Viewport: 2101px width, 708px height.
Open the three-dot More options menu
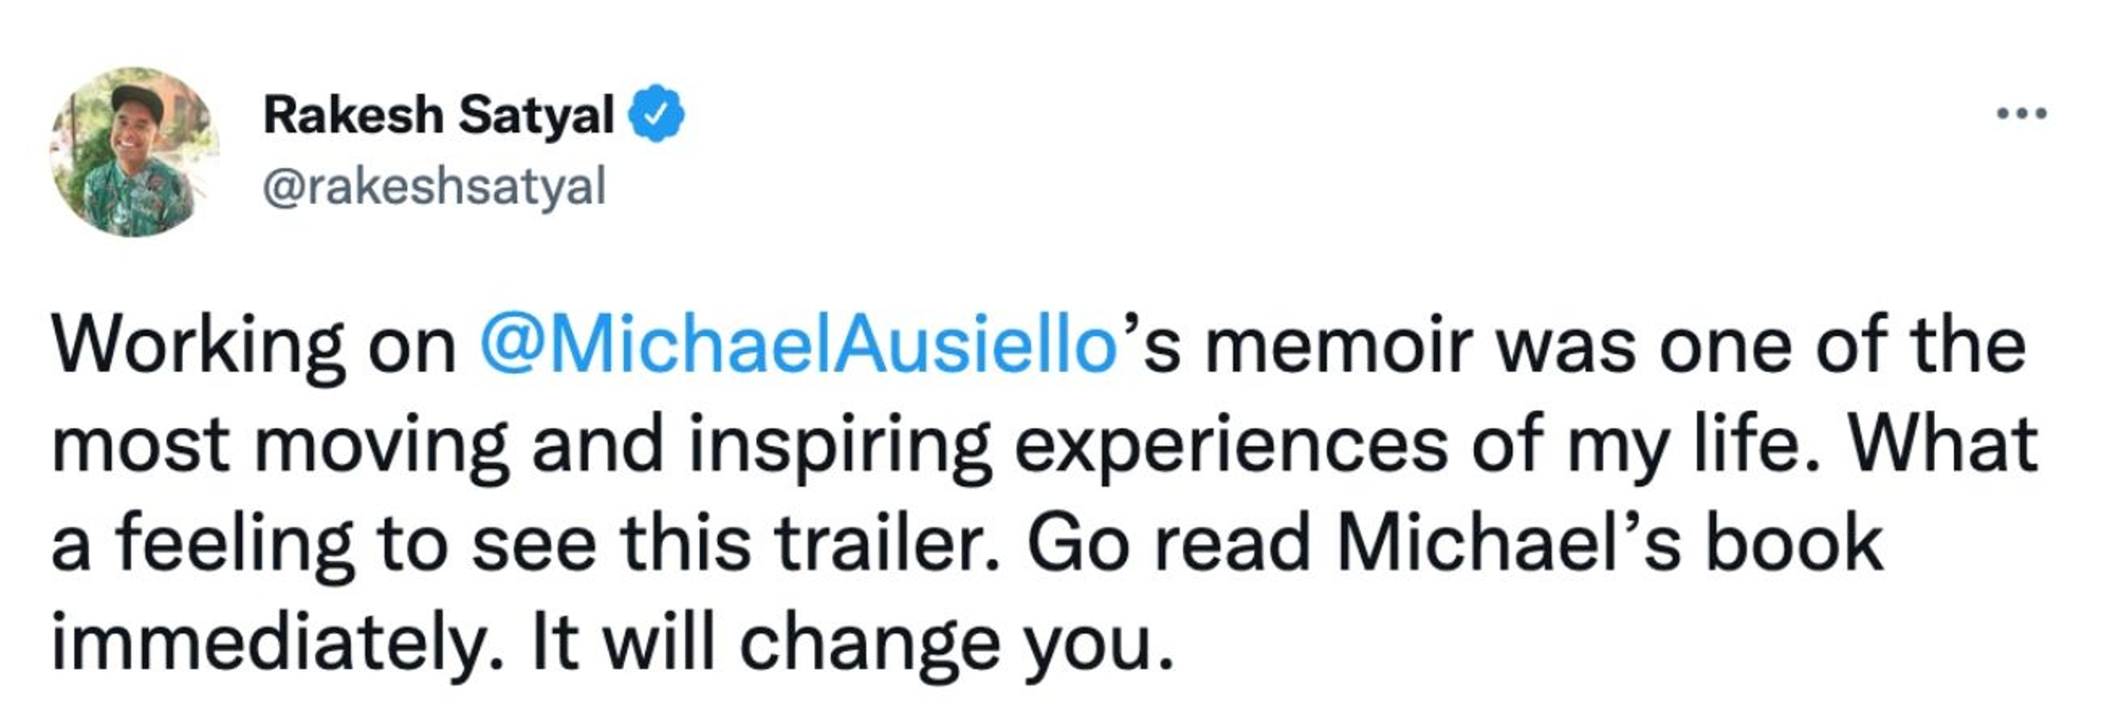coord(2021,113)
